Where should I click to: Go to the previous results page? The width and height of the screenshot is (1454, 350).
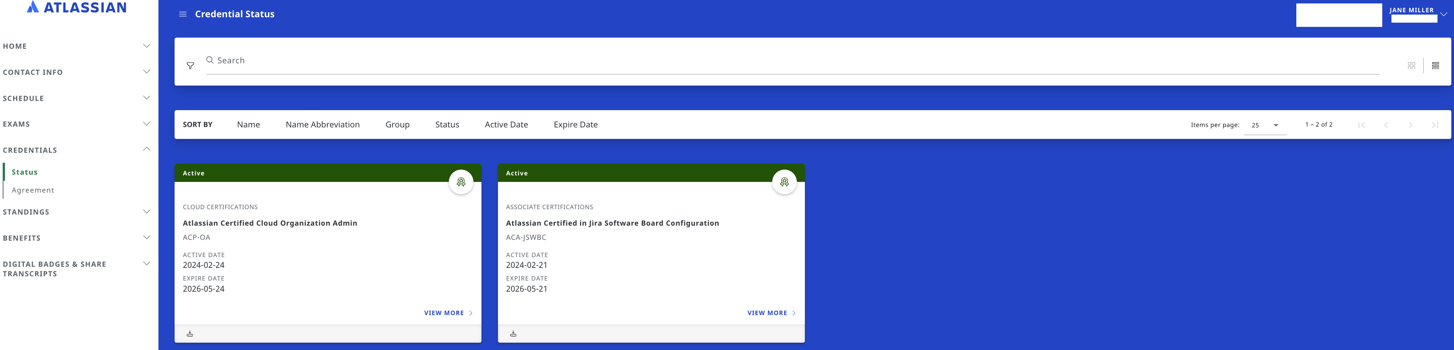pyautogui.click(x=1386, y=125)
